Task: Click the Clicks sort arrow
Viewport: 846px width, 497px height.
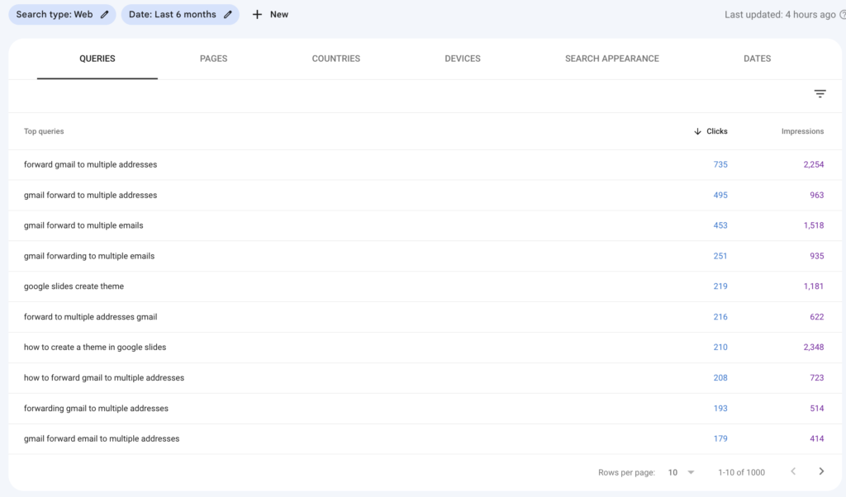Action: pyautogui.click(x=698, y=131)
